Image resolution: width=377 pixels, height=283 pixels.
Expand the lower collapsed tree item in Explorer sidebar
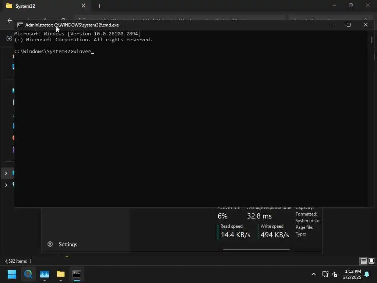(x=6, y=185)
